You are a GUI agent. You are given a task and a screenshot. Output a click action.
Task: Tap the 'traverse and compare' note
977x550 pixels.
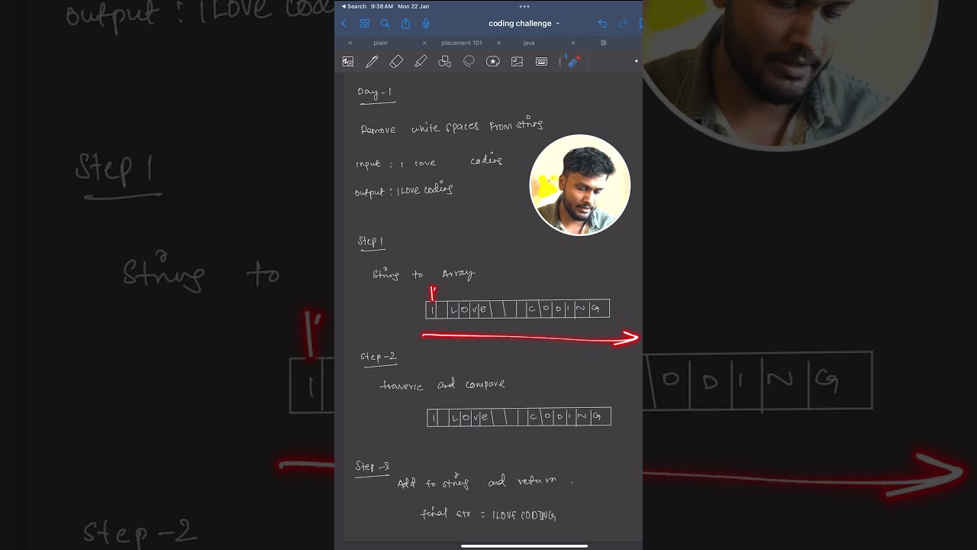click(443, 384)
